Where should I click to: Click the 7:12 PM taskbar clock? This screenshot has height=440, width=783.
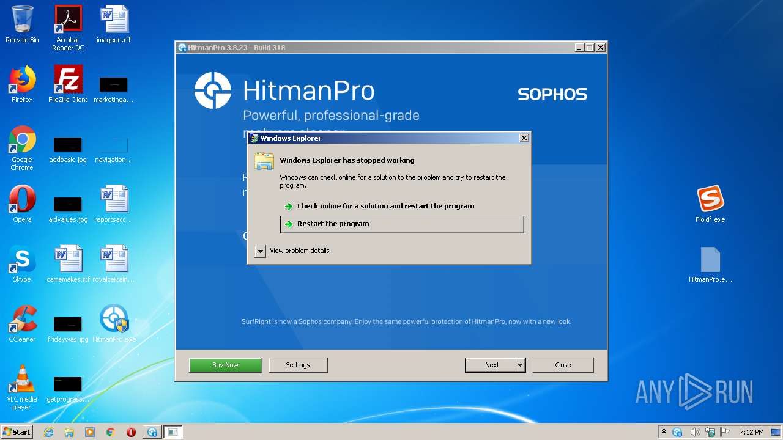[751, 432]
